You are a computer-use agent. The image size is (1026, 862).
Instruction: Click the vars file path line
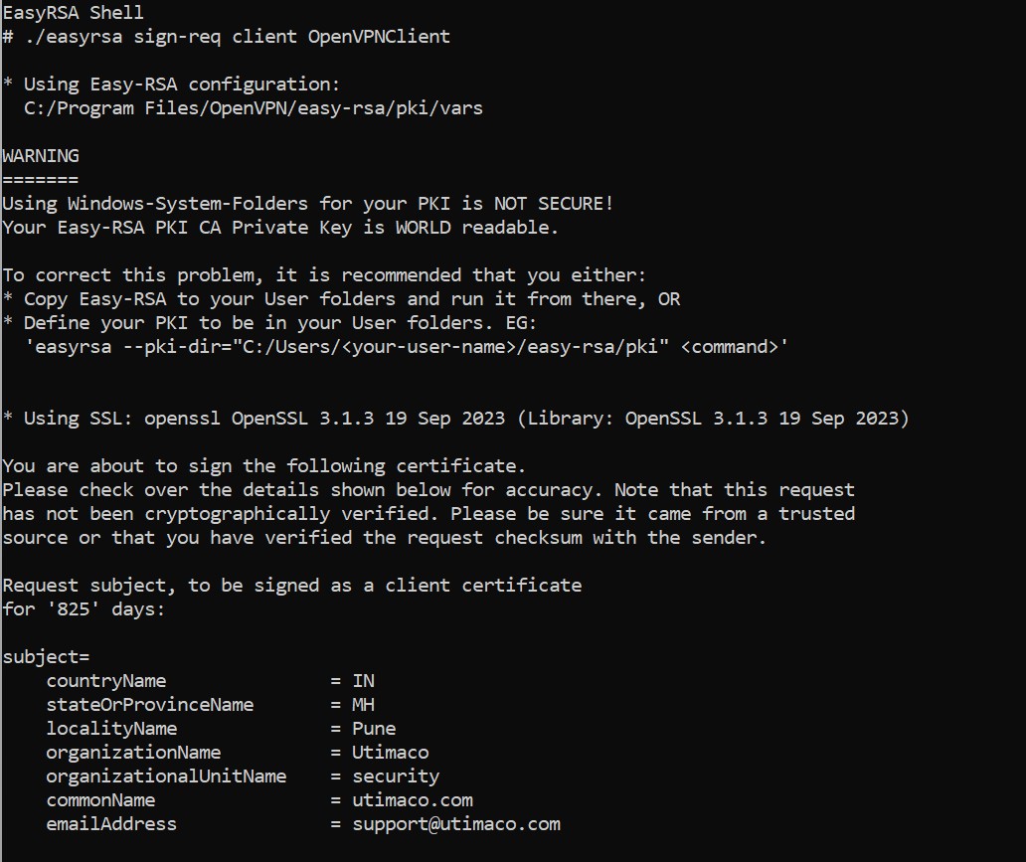pos(254,108)
